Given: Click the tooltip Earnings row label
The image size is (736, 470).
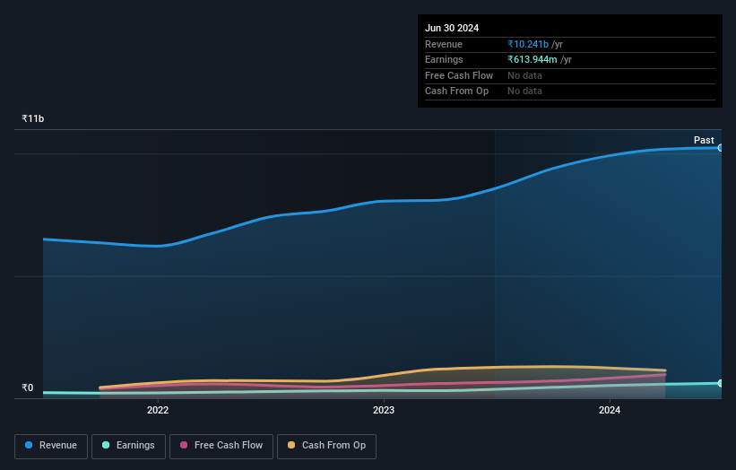Looking at the screenshot, I should 444,59.
